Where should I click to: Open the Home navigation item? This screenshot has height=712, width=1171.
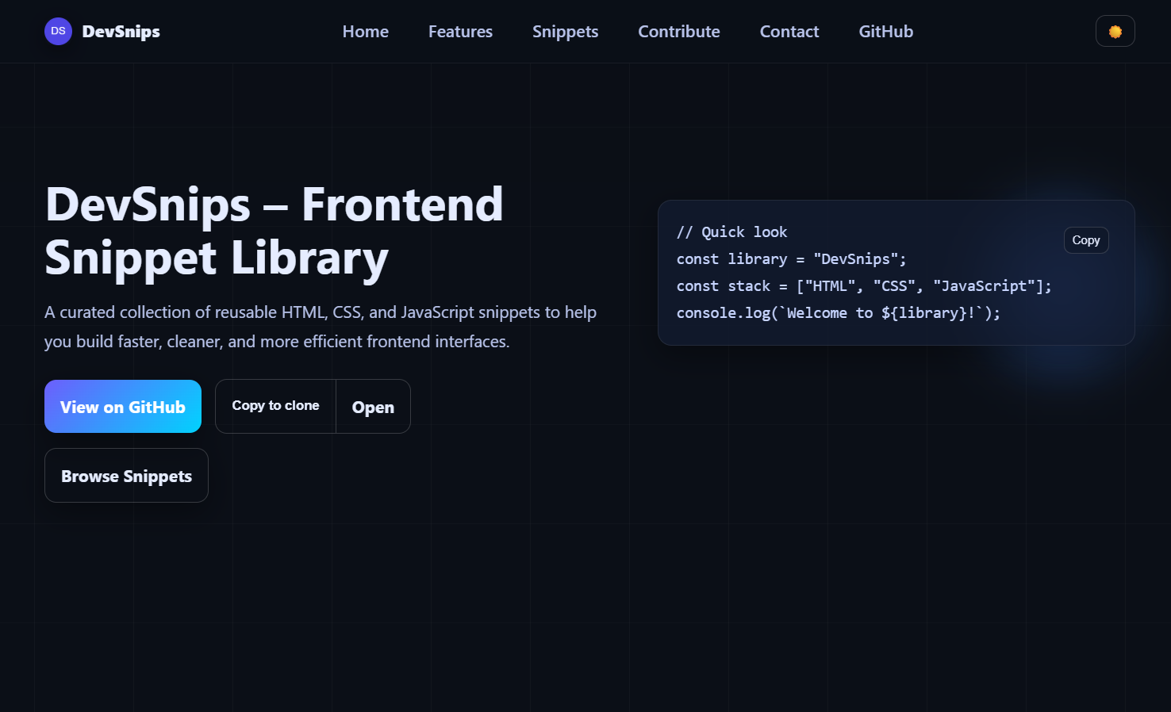(x=365, y=32)
